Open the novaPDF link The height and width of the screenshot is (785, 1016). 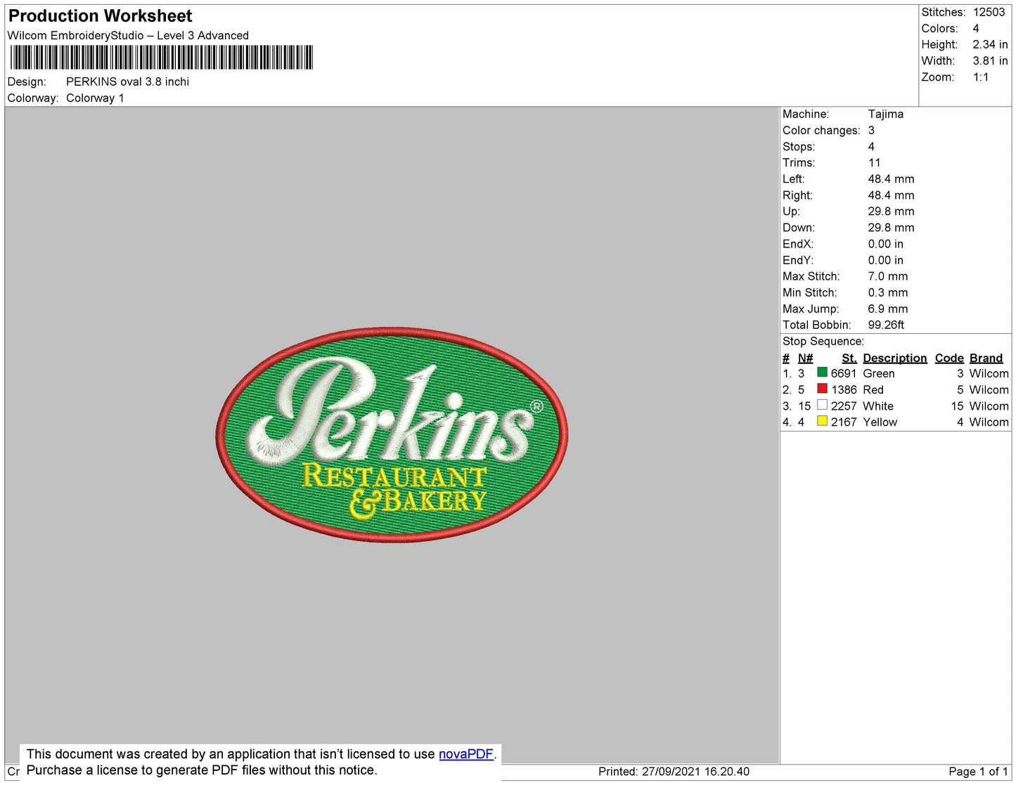[x=466, y=754]
